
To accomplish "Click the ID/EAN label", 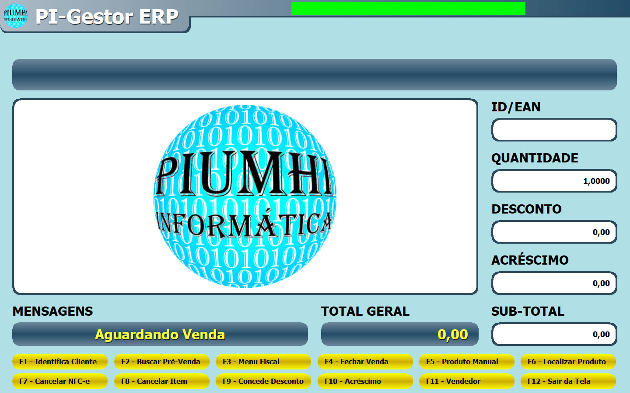I will (x=516, y=107).
